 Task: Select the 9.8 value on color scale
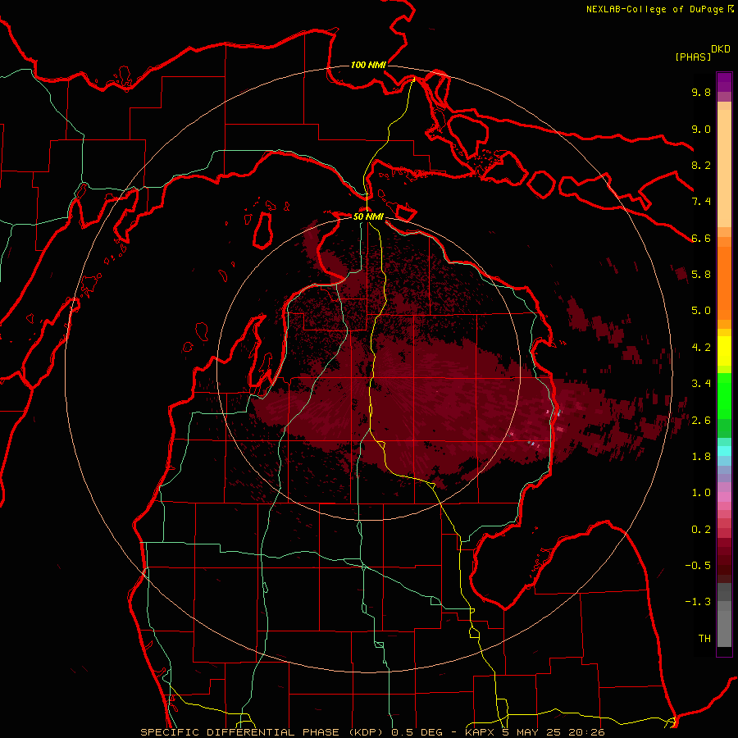pyautogui.click(x=701, y=92)
